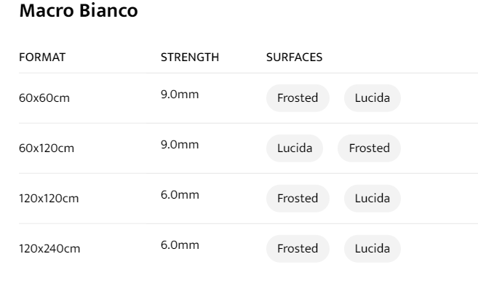This screenshot has width=478, height=294.
Task: Select the 60x60cm format label
Action: click(x=44, y=98)
